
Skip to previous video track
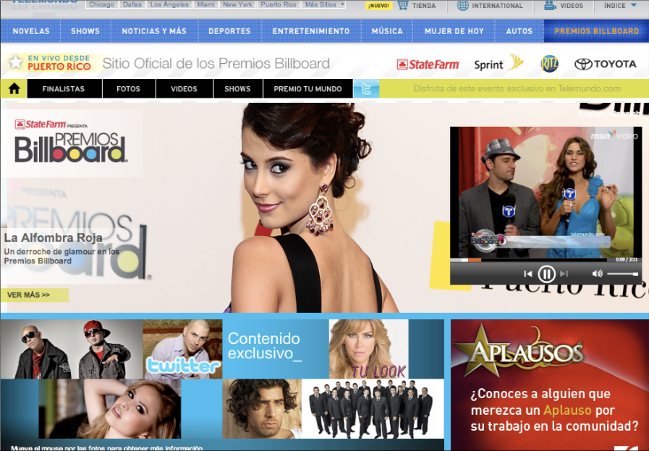pos(527,274)
